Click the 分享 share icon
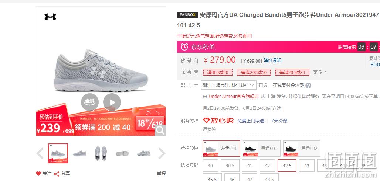Screen dimensions: 380x181 (x=57, y=174)
